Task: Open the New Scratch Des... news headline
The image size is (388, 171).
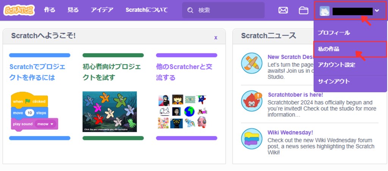Action: click(x=291, y=57)
